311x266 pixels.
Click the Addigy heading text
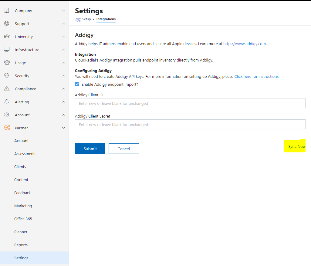[x=84, y=35]
